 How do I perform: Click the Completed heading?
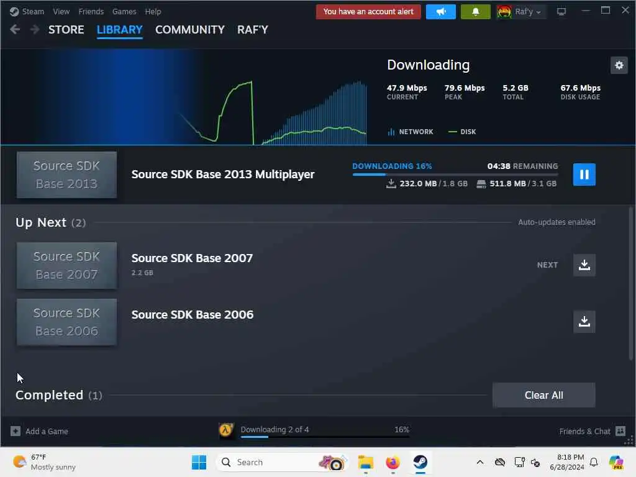tap(49, 395)
